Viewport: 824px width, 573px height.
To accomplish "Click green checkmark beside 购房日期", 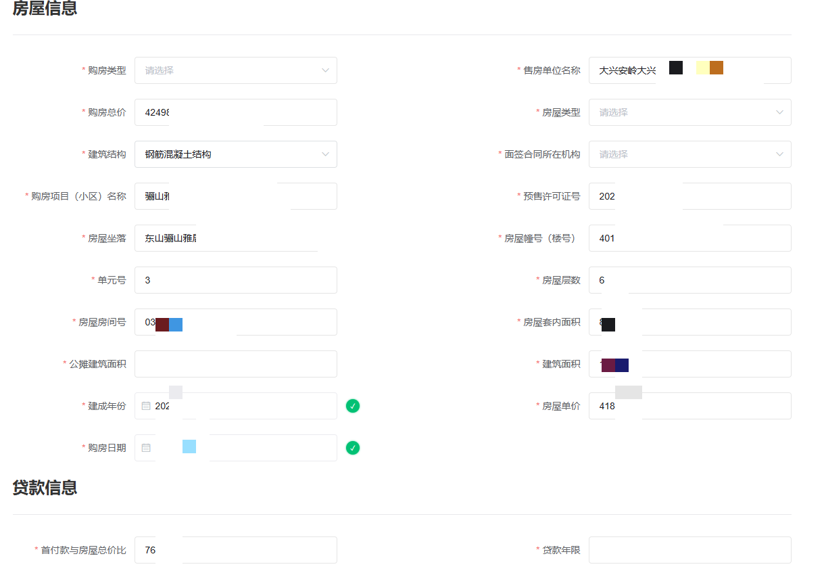I will [353, 448].
